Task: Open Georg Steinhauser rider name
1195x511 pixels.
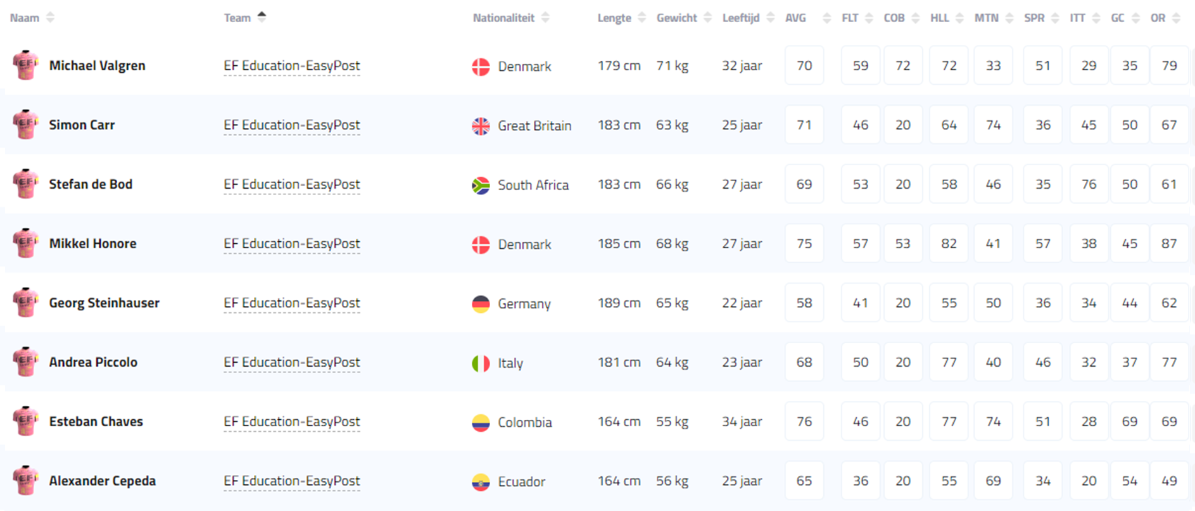Action: (x=104, y=303)
